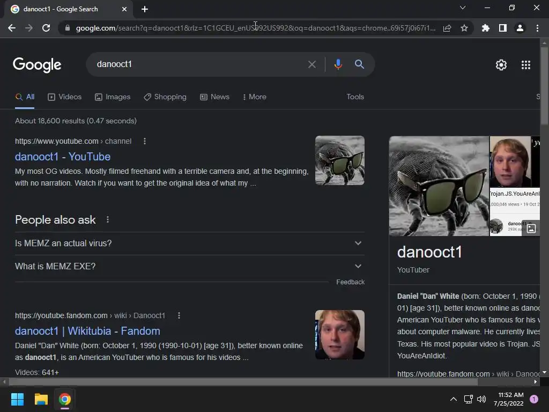The image size is (549, 412).
Task: Open Chrome side panel
Action: click(502, 28)
